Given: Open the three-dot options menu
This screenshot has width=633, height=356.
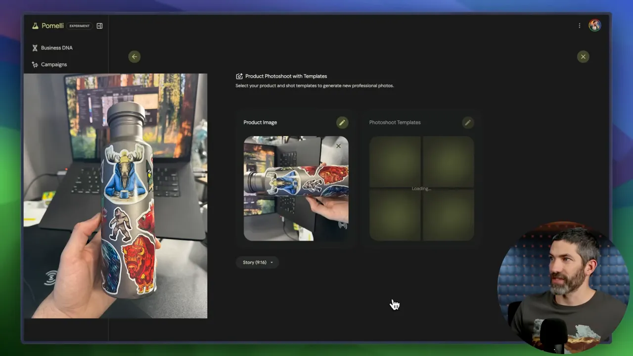Looking at the screenshot, I should [x=580, y=26].
